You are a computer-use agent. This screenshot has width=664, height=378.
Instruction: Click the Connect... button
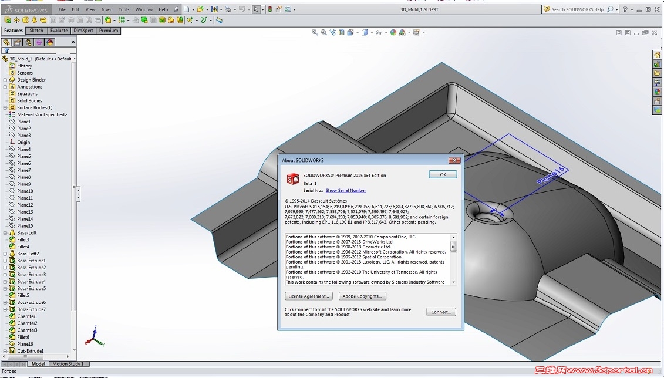[441, 312]
